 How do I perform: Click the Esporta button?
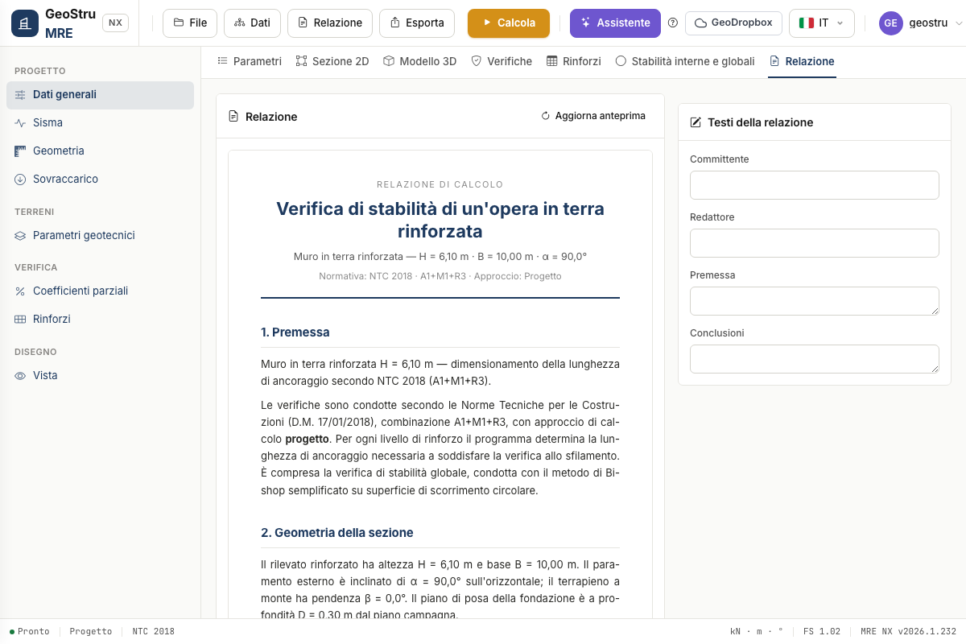[x=417, y=23]
